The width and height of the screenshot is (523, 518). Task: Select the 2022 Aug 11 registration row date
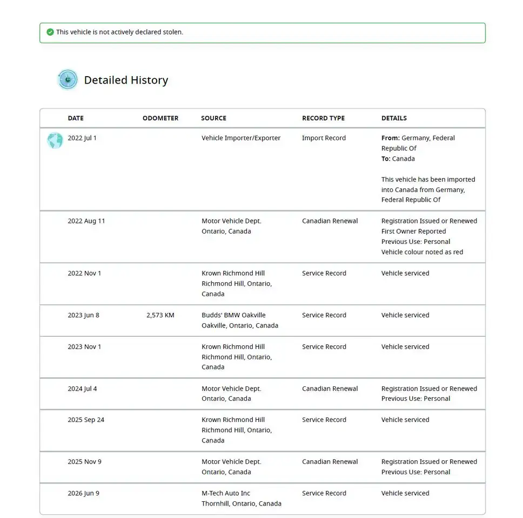coord(86,221)
